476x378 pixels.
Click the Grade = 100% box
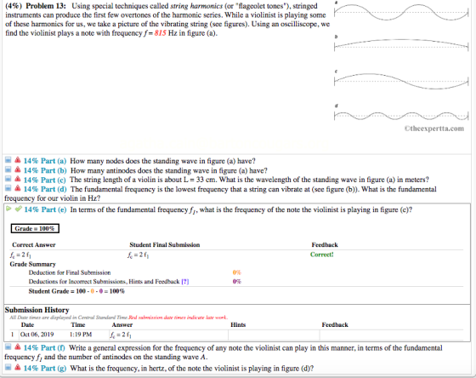click(35, 228)
